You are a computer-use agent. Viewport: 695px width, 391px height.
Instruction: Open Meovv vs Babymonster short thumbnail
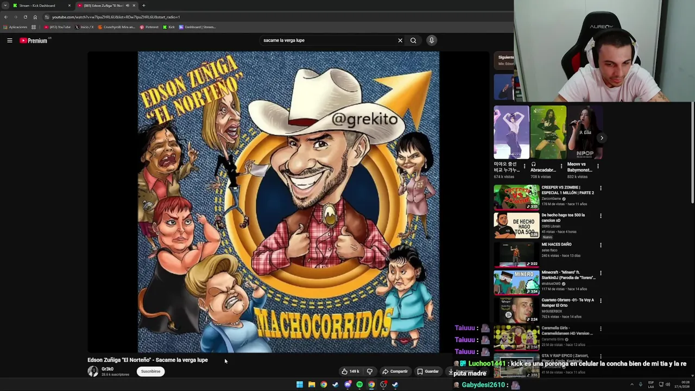[x=584, y=132]
